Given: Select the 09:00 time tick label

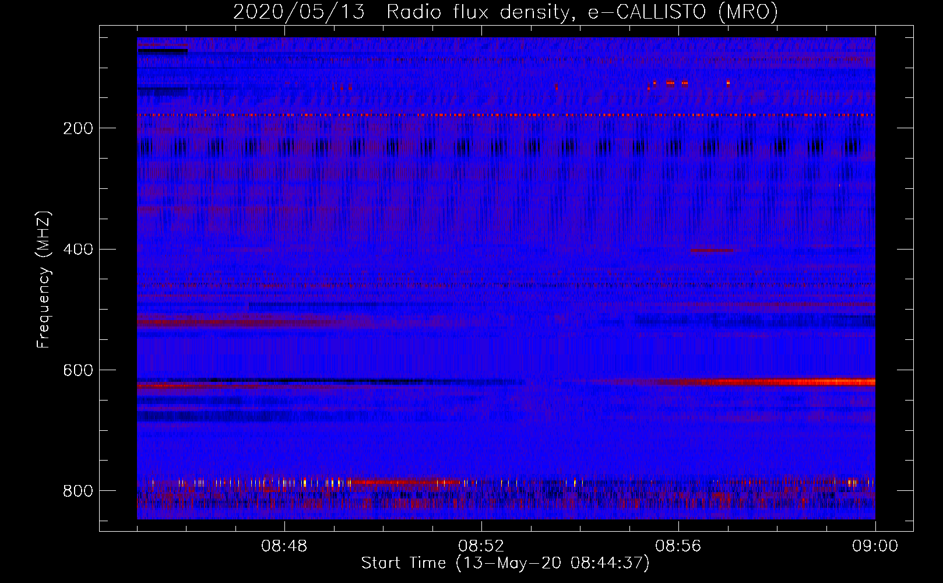Looking at the screenshot, I should pyautogui.click(x=875, y=546).
